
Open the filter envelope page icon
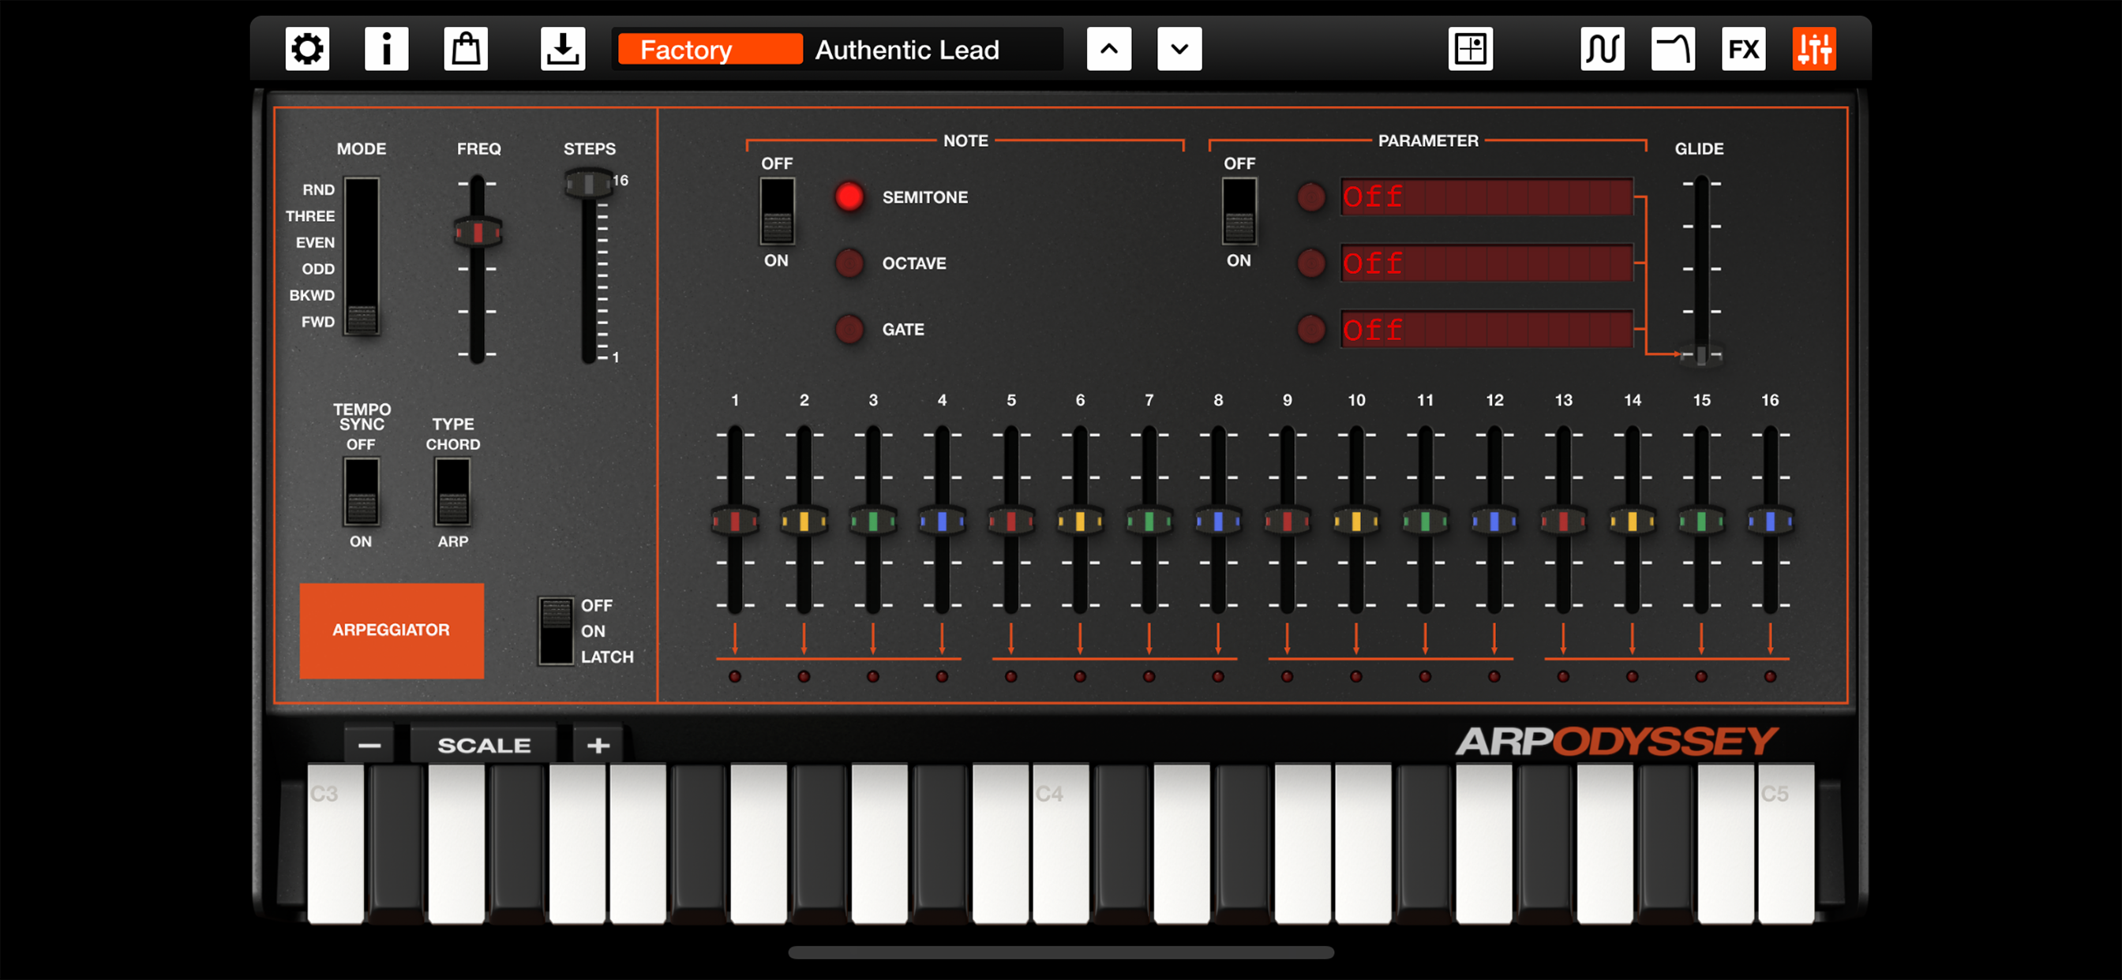pos(1673,50)
